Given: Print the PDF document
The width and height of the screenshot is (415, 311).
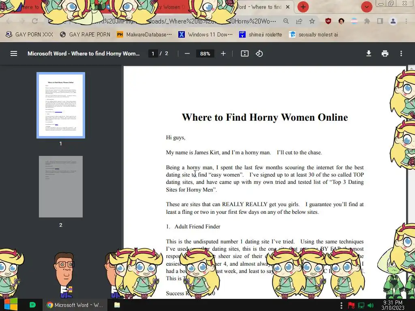Looking at the screenshot, I should tap(385, 54).
